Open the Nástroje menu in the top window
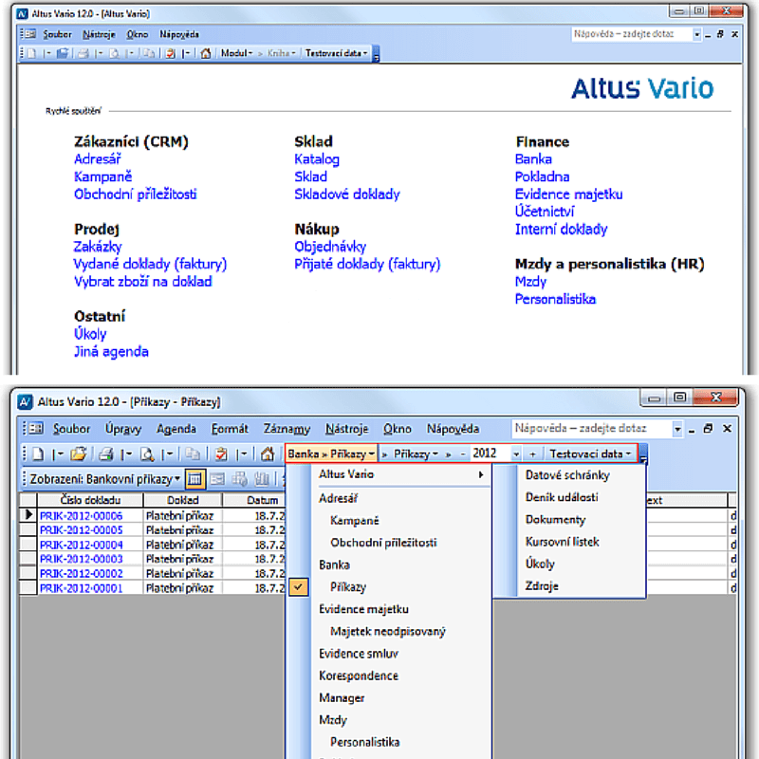 [x=99, y=34]
